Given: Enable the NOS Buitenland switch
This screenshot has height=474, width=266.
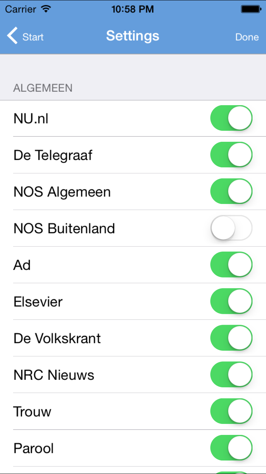Looking at the screenshot, I should click(x=231, y=228).
